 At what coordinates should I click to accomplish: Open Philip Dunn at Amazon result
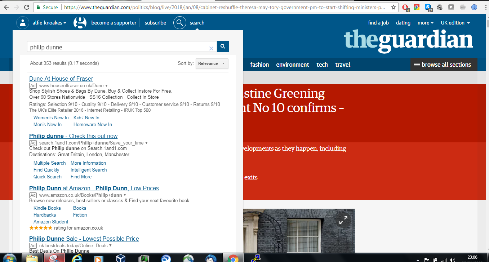click(x=94, y=188)
